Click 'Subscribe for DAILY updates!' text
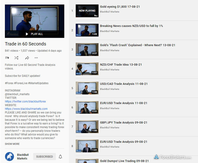Image resolution: width=198 pixels, height=163 pixels. point(22,76)
